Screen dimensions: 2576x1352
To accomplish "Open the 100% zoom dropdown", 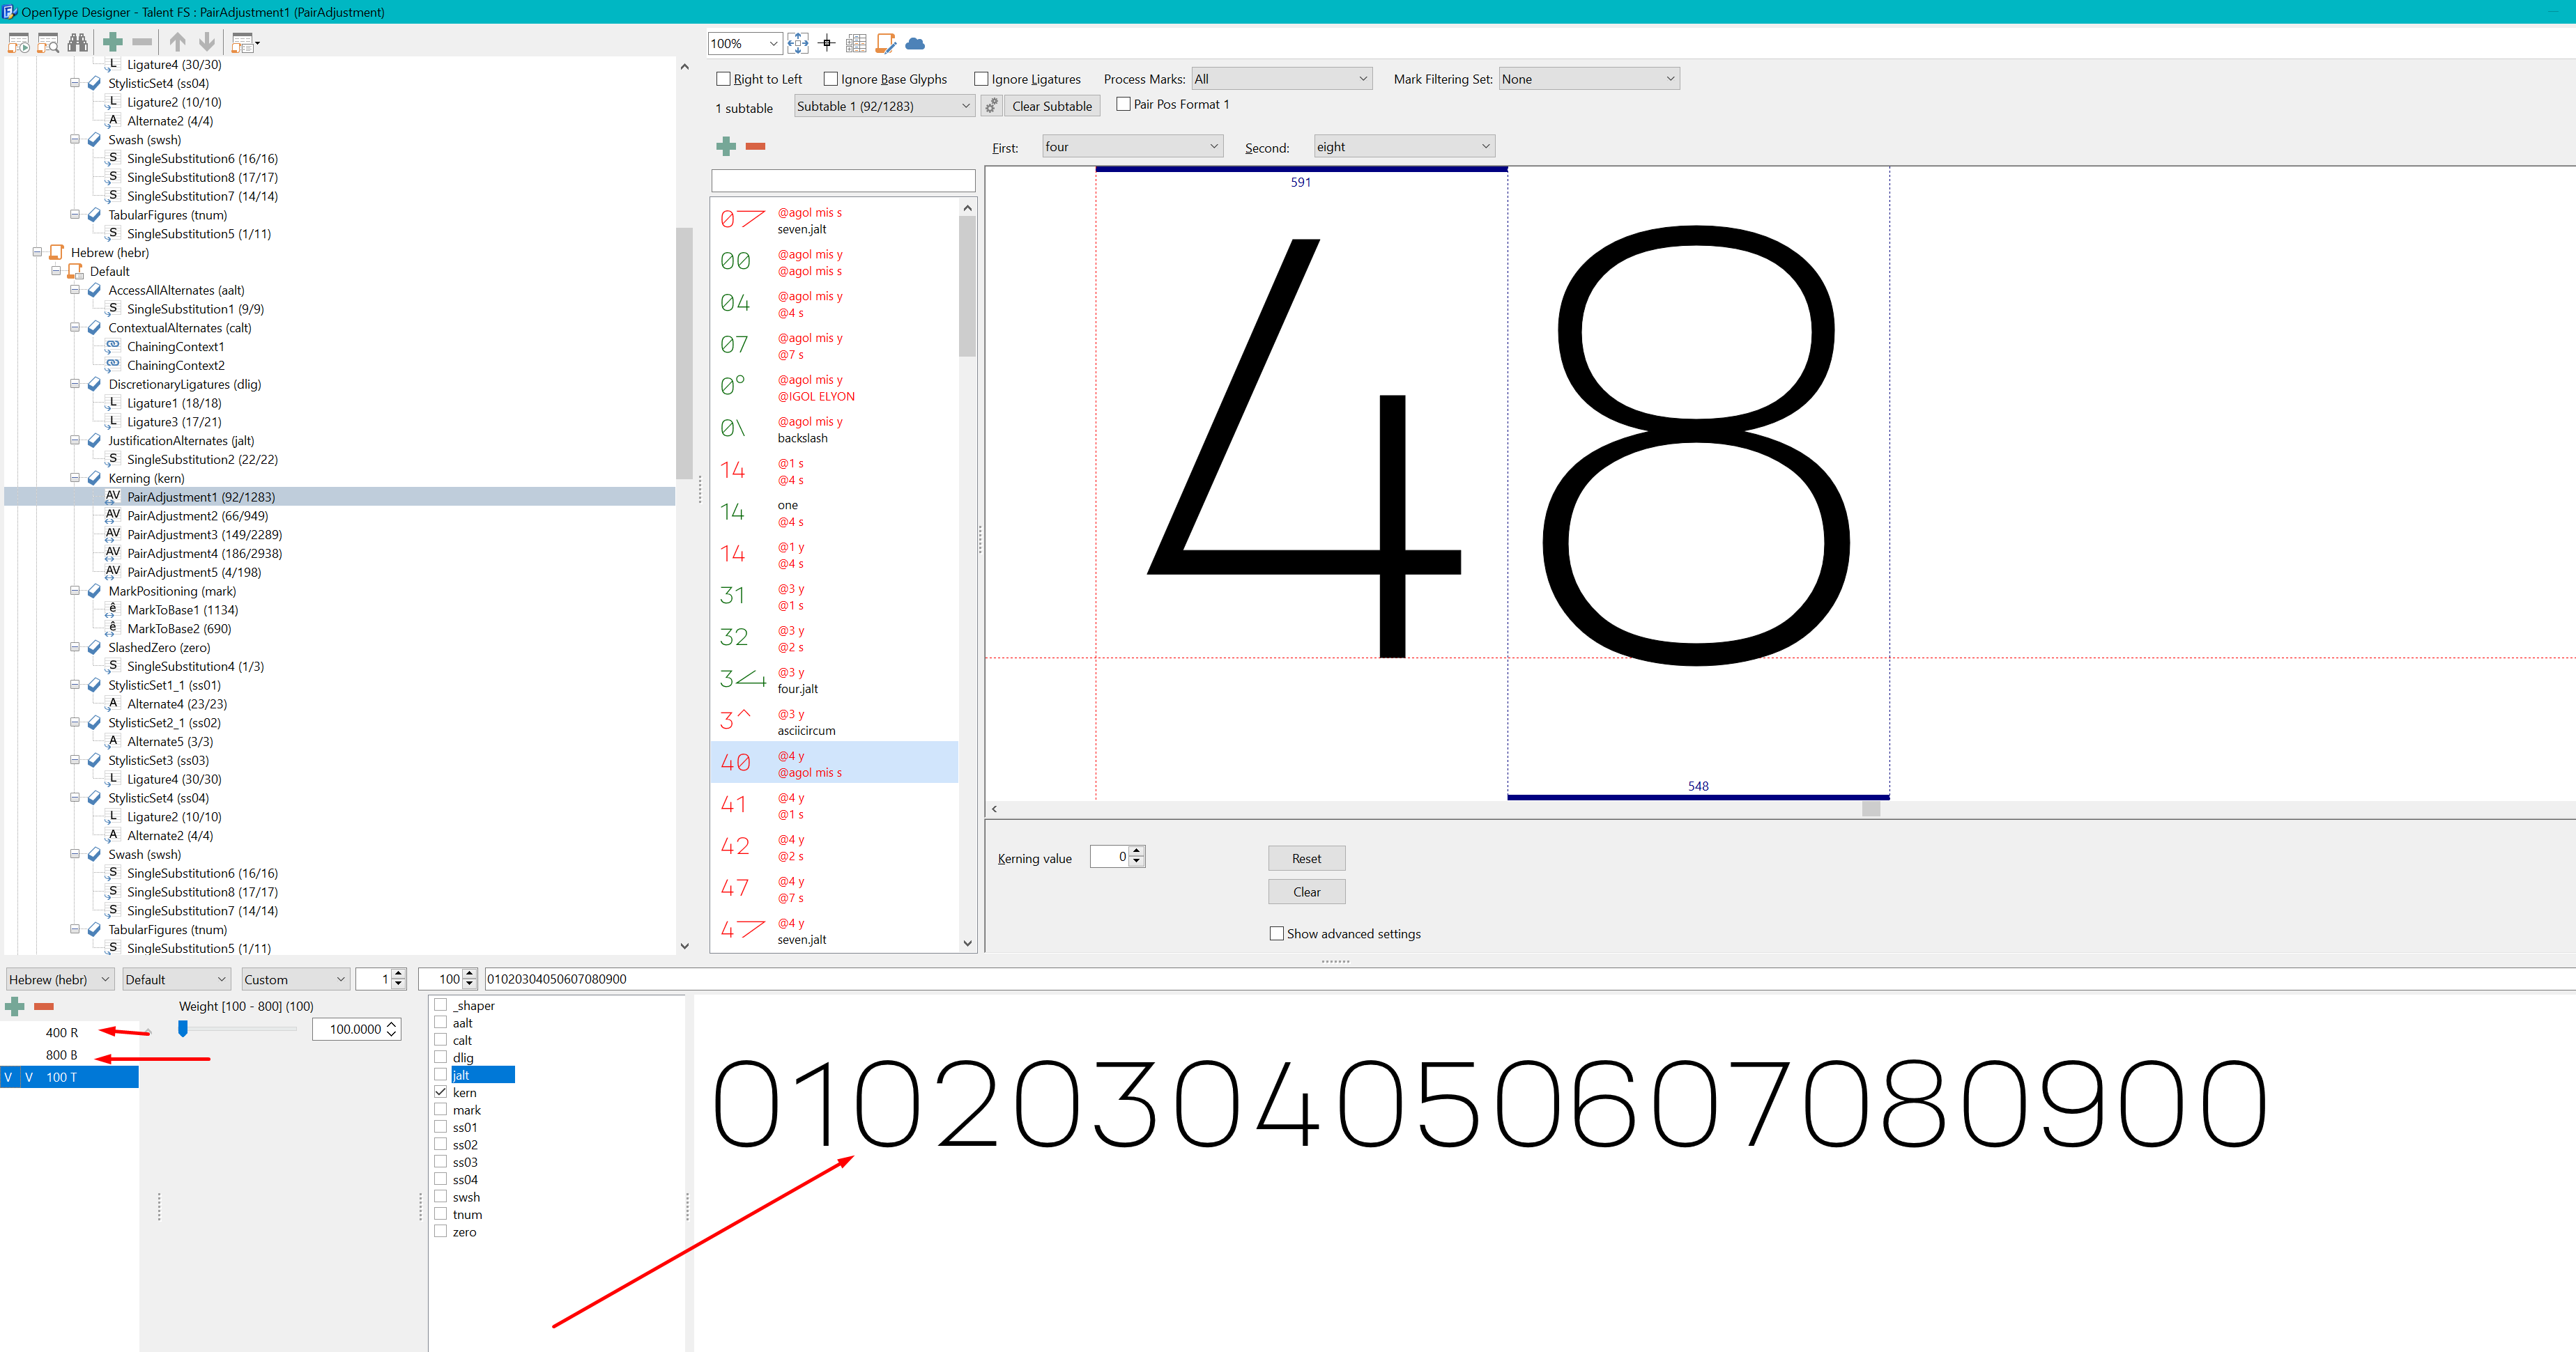I will 744,43.
